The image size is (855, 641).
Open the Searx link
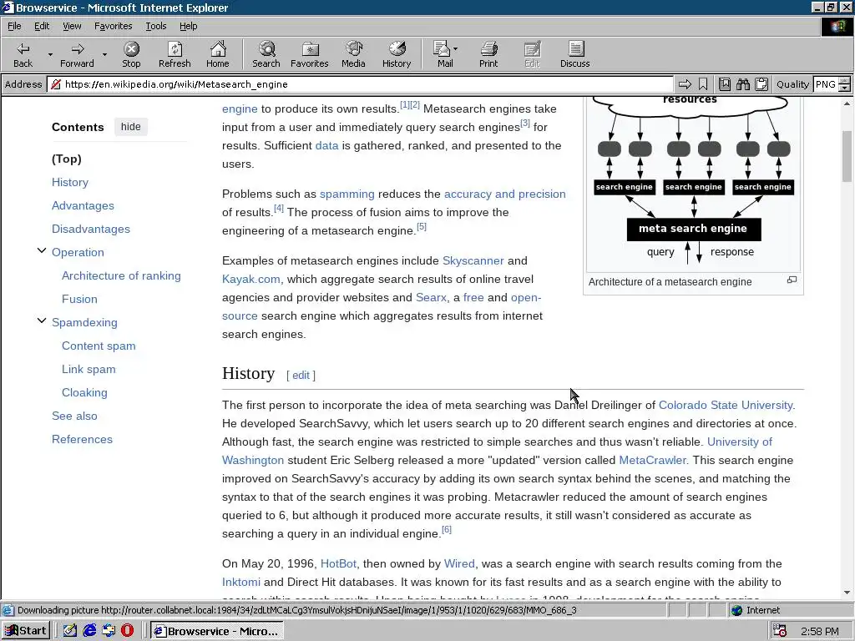(x=431, y=298)
